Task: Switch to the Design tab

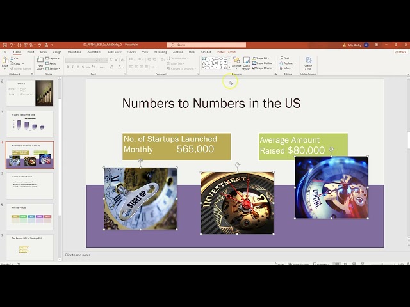Action: coord(57,52)
